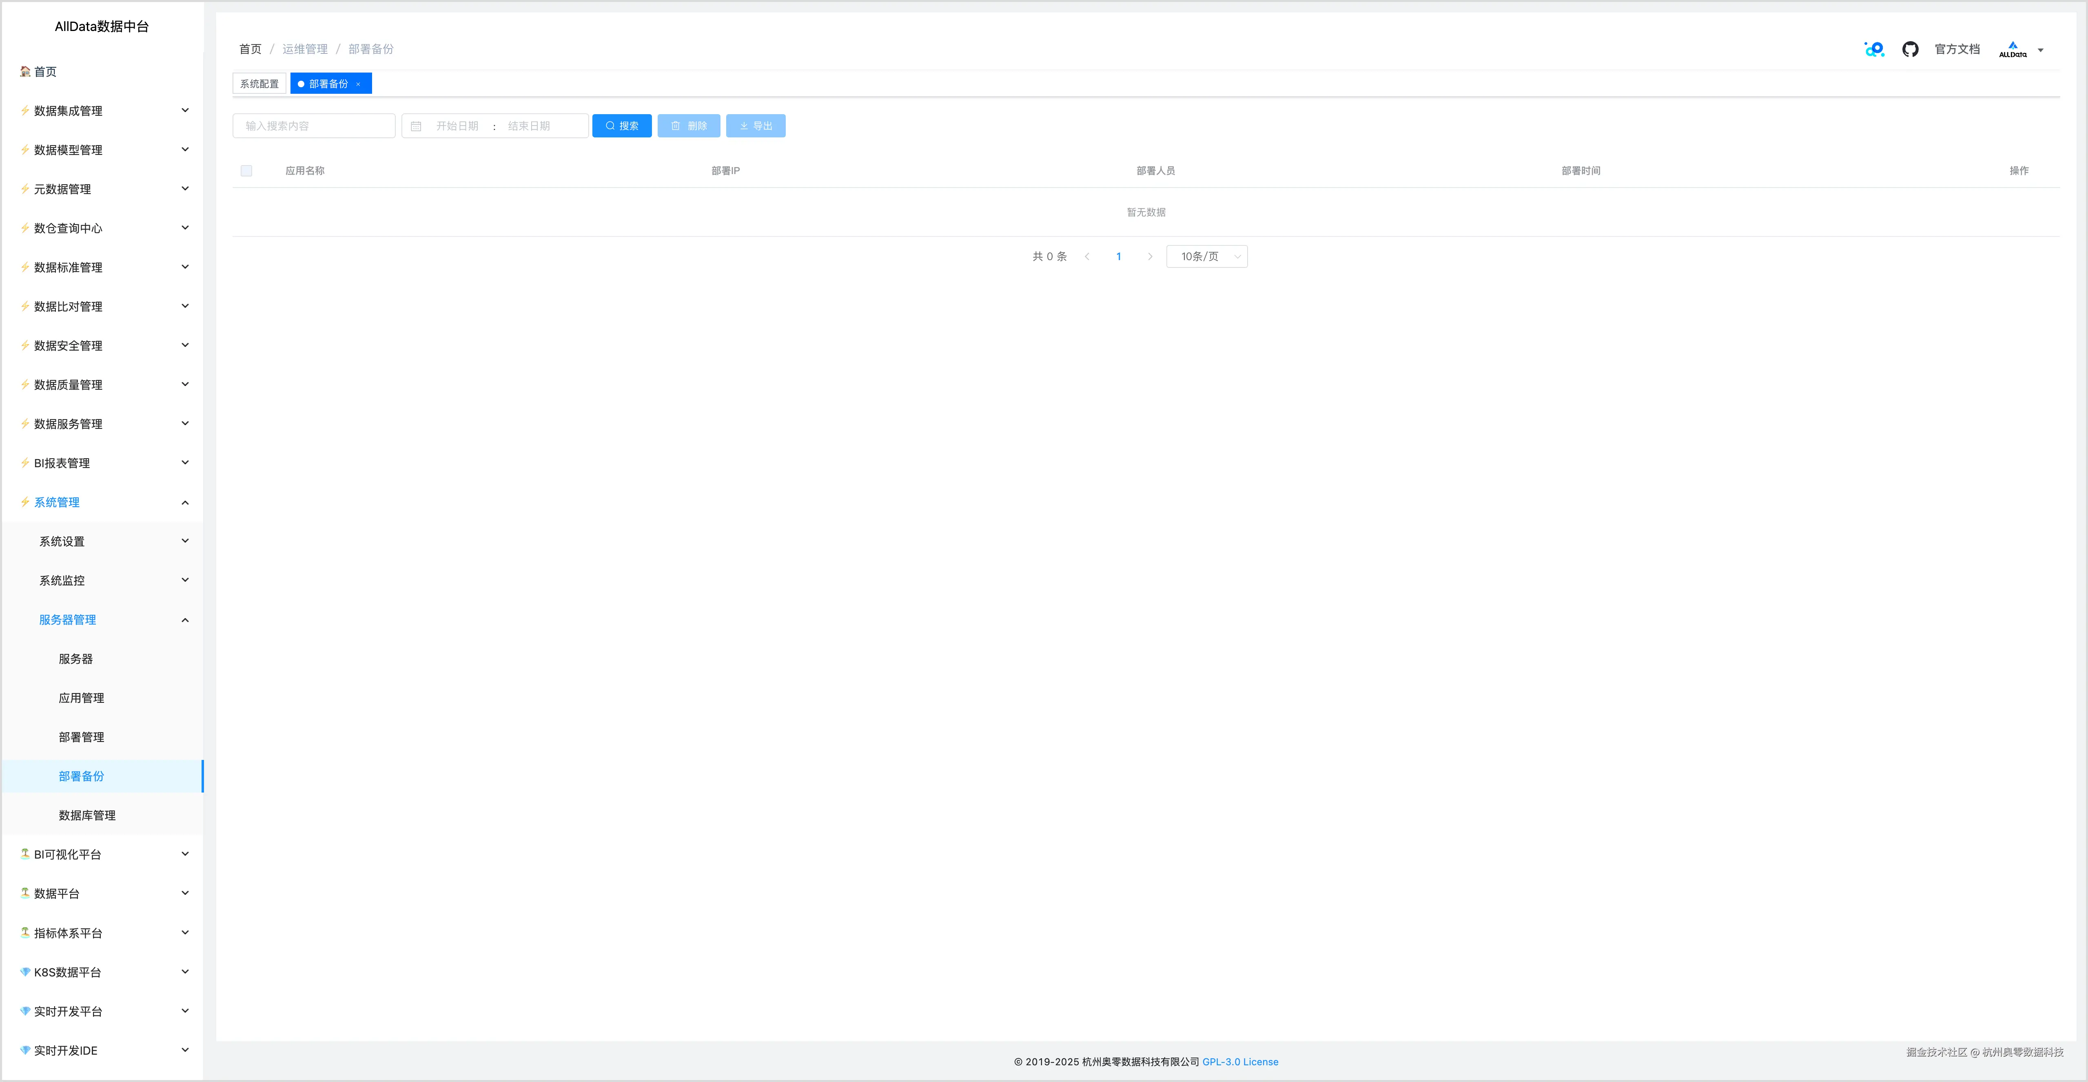The height and width of the screenshot is (1082, 2088).
Task: Open the GitHub repository icon
Action: point(1910,49)
